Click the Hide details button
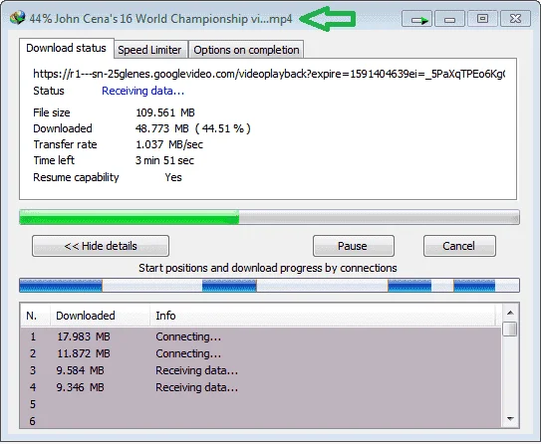541x444 pixels. (101, 246)
